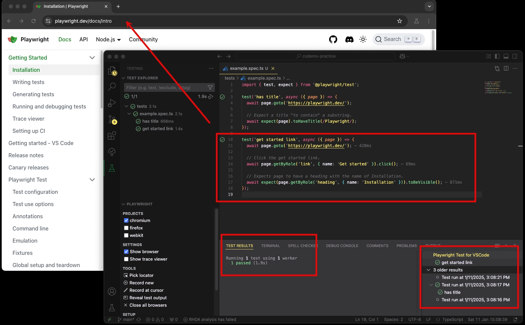
Task: Collapse the 3 older results group
Action: click(428, 270)
